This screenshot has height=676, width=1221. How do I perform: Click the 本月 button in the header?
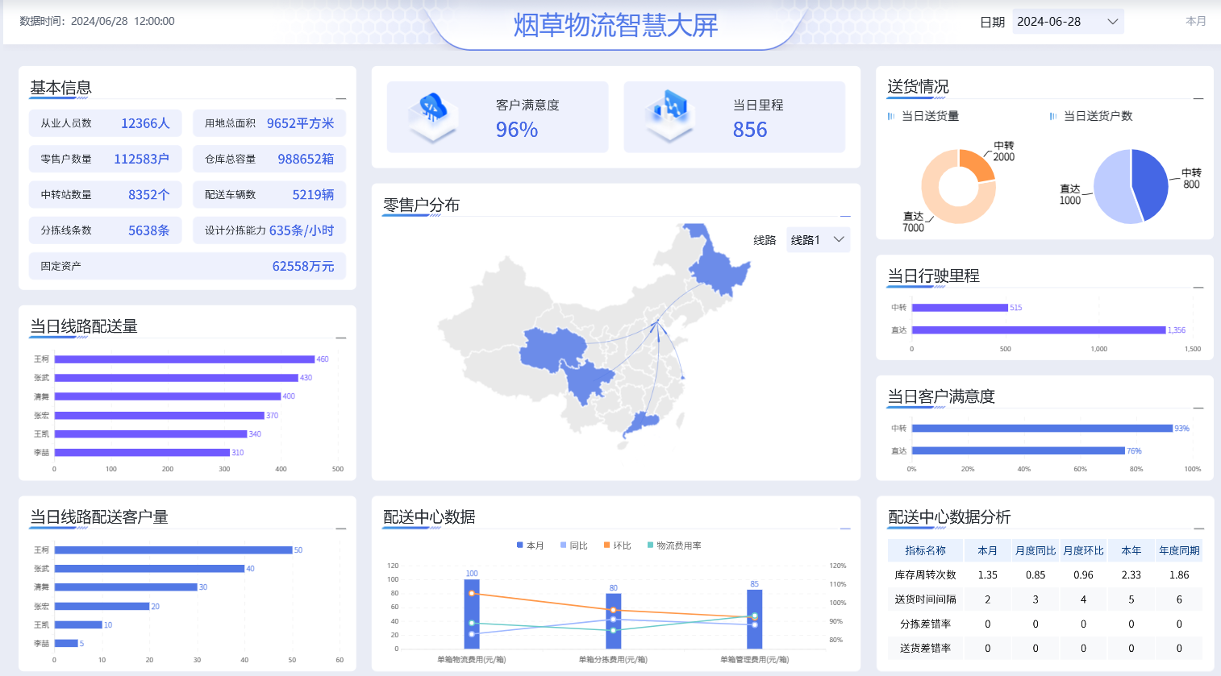1196,21
